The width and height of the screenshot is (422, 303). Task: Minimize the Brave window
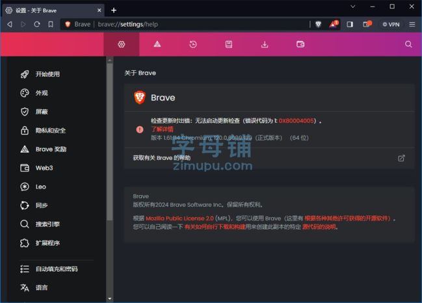click(373, 7)
